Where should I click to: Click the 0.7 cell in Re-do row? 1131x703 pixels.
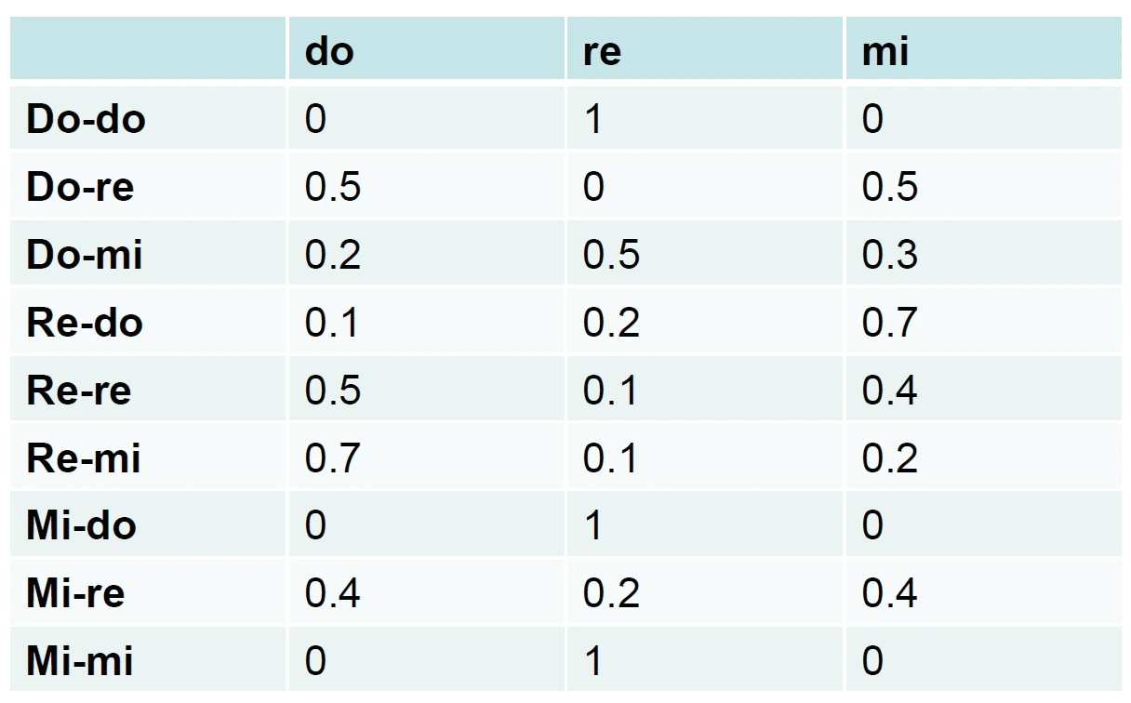click(x=889, y=323)
